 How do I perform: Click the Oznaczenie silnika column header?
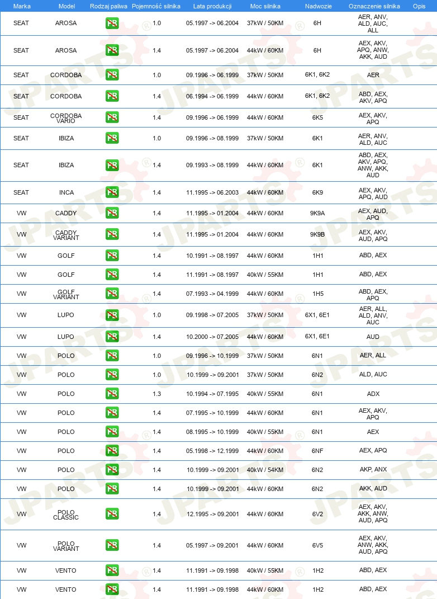pos(374,6)
